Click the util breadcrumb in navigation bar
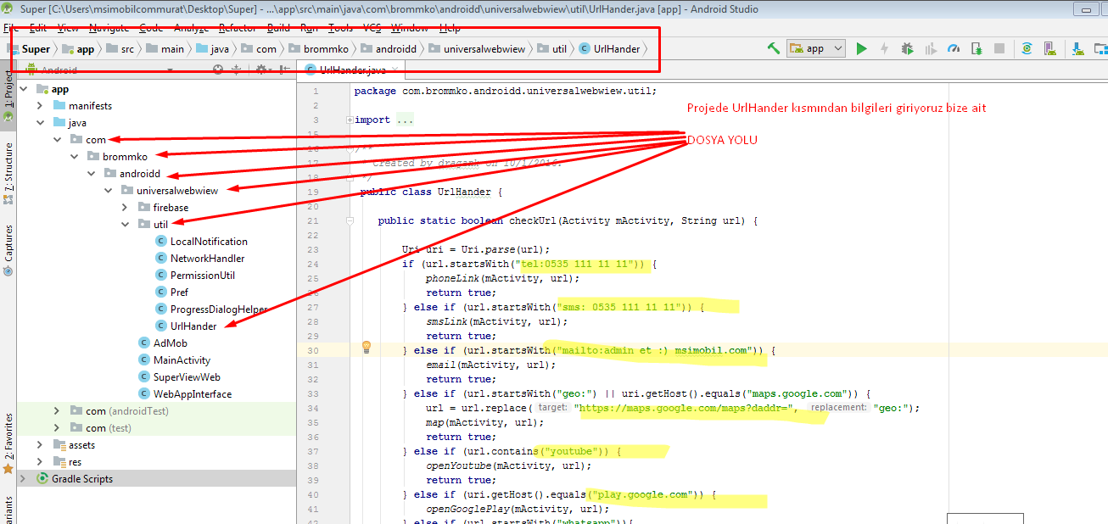The height and width of the screenshot is (524, 1108). (552, 49)
